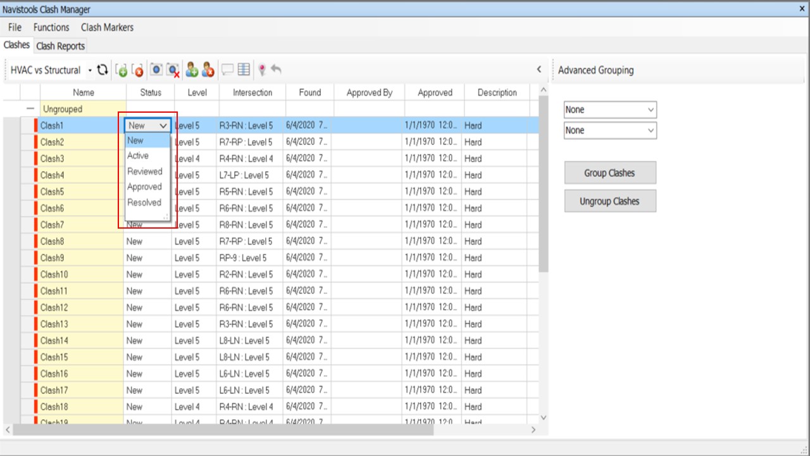Choose Reviewed in the status dropdown list
Viewport: 810px width, 456px height.
[147, 172]
